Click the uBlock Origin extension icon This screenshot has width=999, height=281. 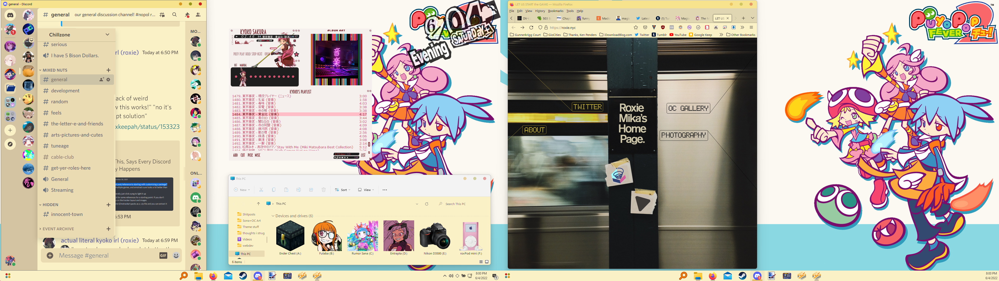click(x=663, y=28)
